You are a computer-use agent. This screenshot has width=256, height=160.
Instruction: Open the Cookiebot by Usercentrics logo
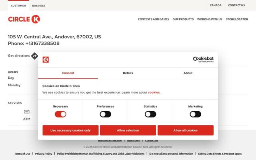[x=203, y=60]
